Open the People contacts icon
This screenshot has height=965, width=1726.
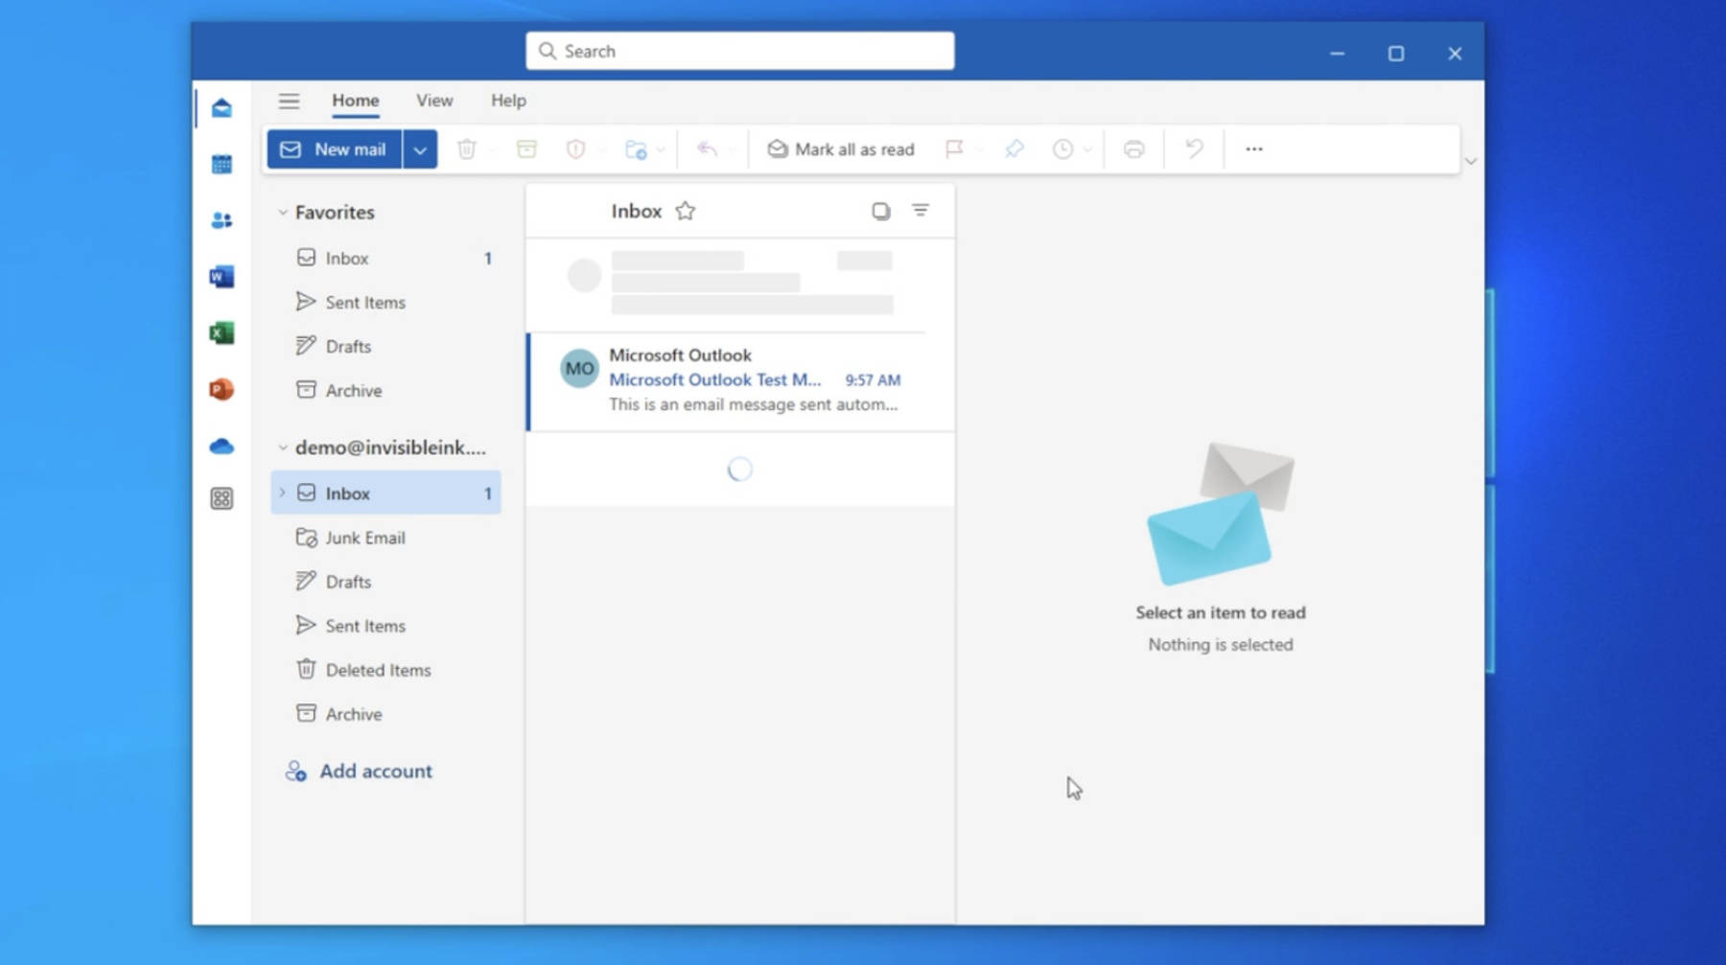click(222, 220)
